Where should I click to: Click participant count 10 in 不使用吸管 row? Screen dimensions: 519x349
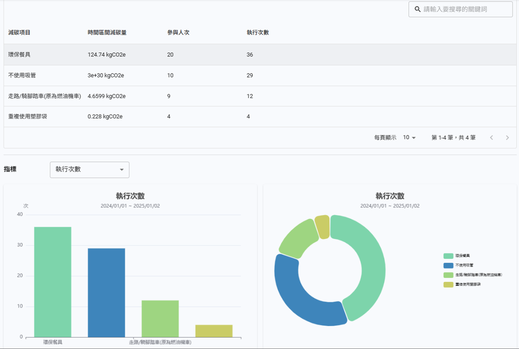(170, 76)
